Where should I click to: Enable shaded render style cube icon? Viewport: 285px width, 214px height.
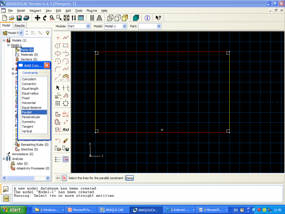coord(124,18)
